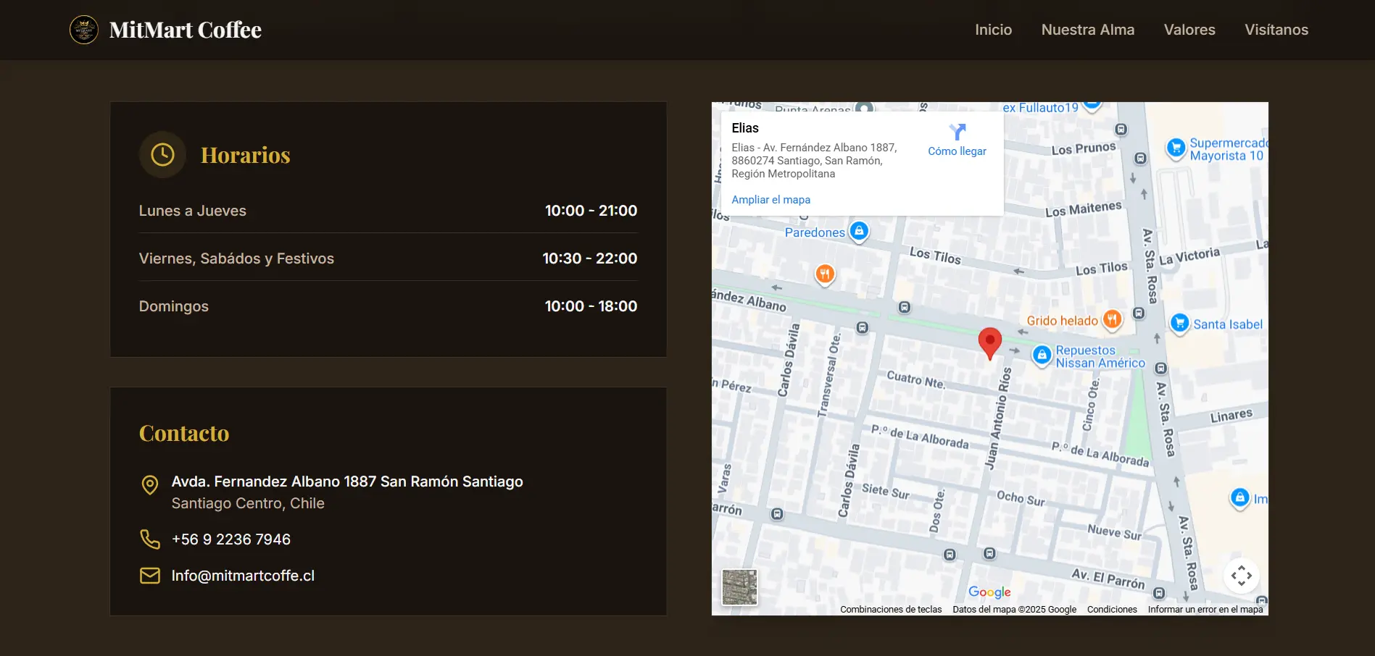Go to the Nuestra Alma section
This screenshot has width=1375, height=656.
1087,30
